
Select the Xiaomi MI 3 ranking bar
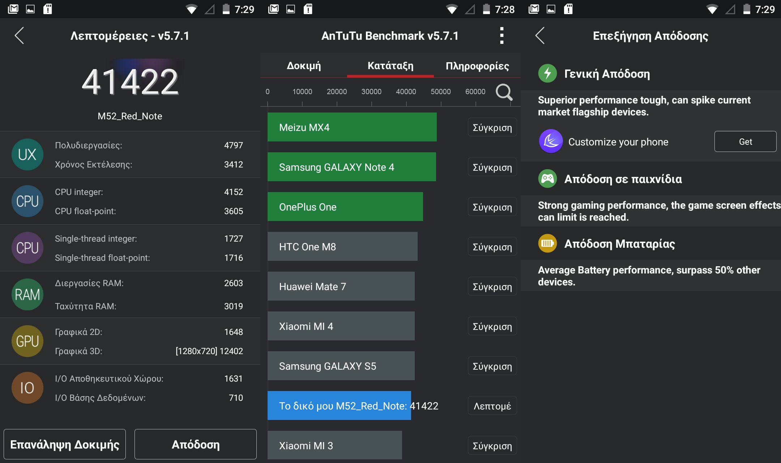coord(335,445)
